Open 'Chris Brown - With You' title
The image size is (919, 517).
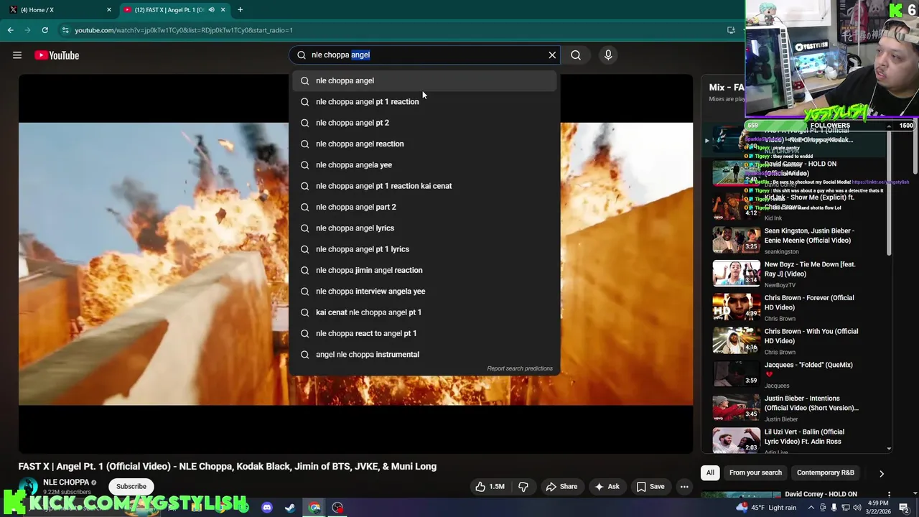tap(811, 335)
